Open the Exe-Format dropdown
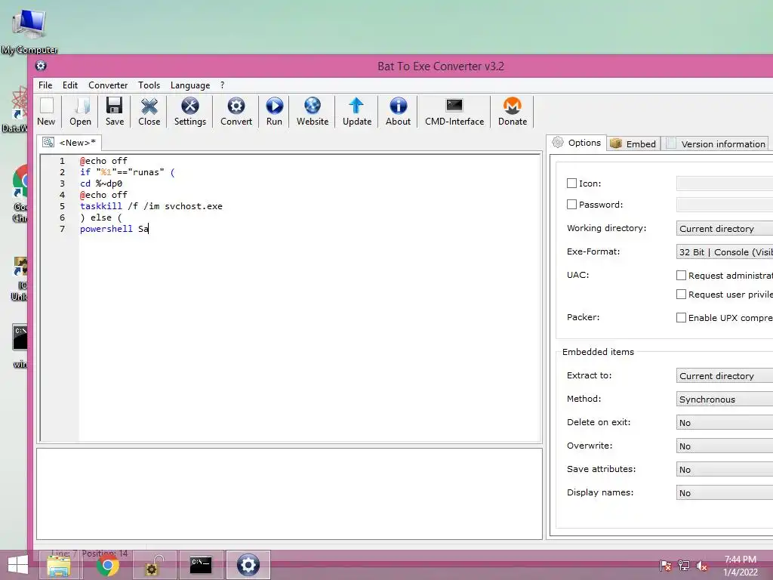 [x=725, y=252]
